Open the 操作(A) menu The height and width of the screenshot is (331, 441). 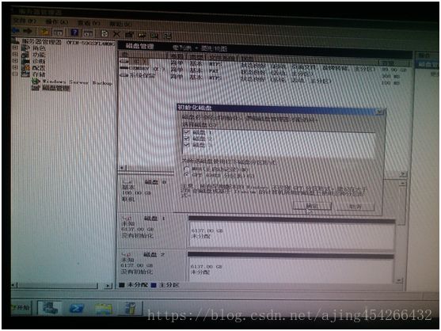point(57,22)
